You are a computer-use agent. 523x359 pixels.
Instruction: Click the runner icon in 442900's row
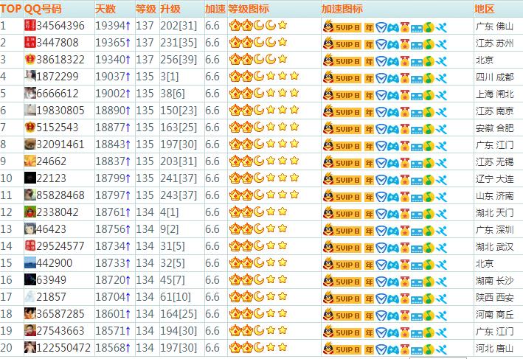click(x=441, y=265)
